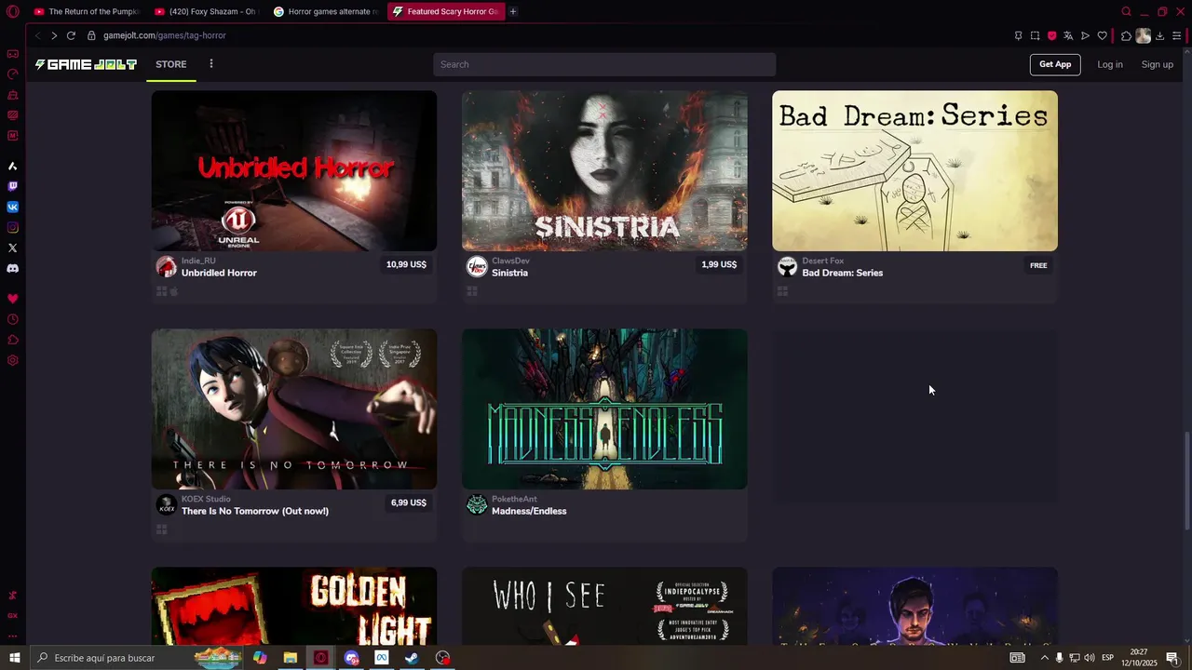Click developer name Desert Fox
This screenshot has height=670, width=1192.
(x=823, y=261)
